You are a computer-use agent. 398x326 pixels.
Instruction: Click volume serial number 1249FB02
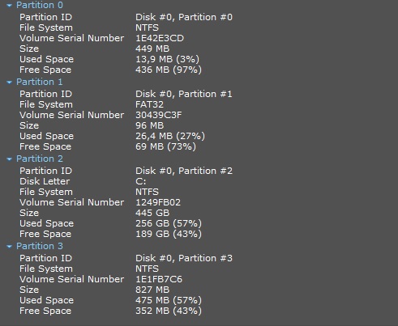point(158,202)
